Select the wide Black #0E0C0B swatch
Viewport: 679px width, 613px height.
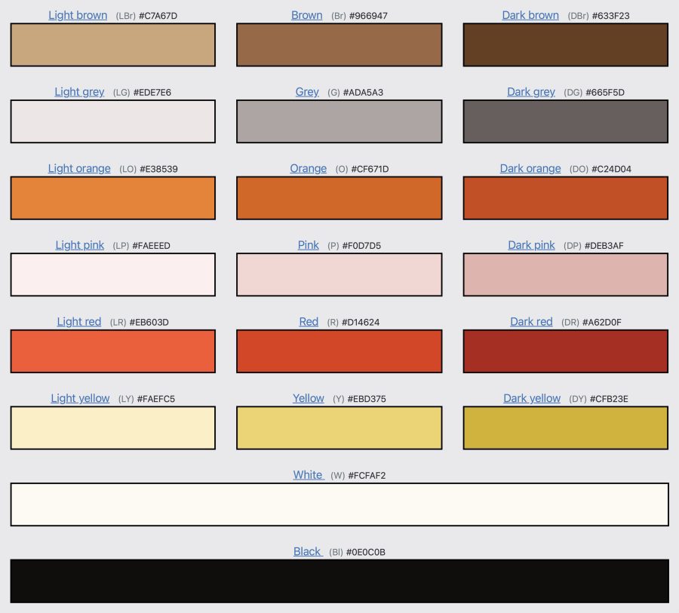pyautogui.click(x=339, y=581)
